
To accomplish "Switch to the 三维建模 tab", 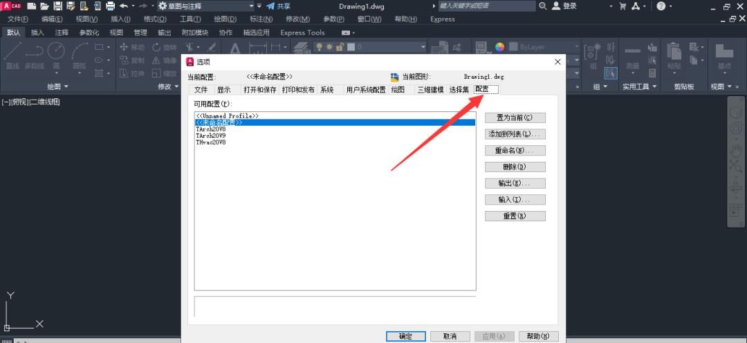I will coord(431,90).
